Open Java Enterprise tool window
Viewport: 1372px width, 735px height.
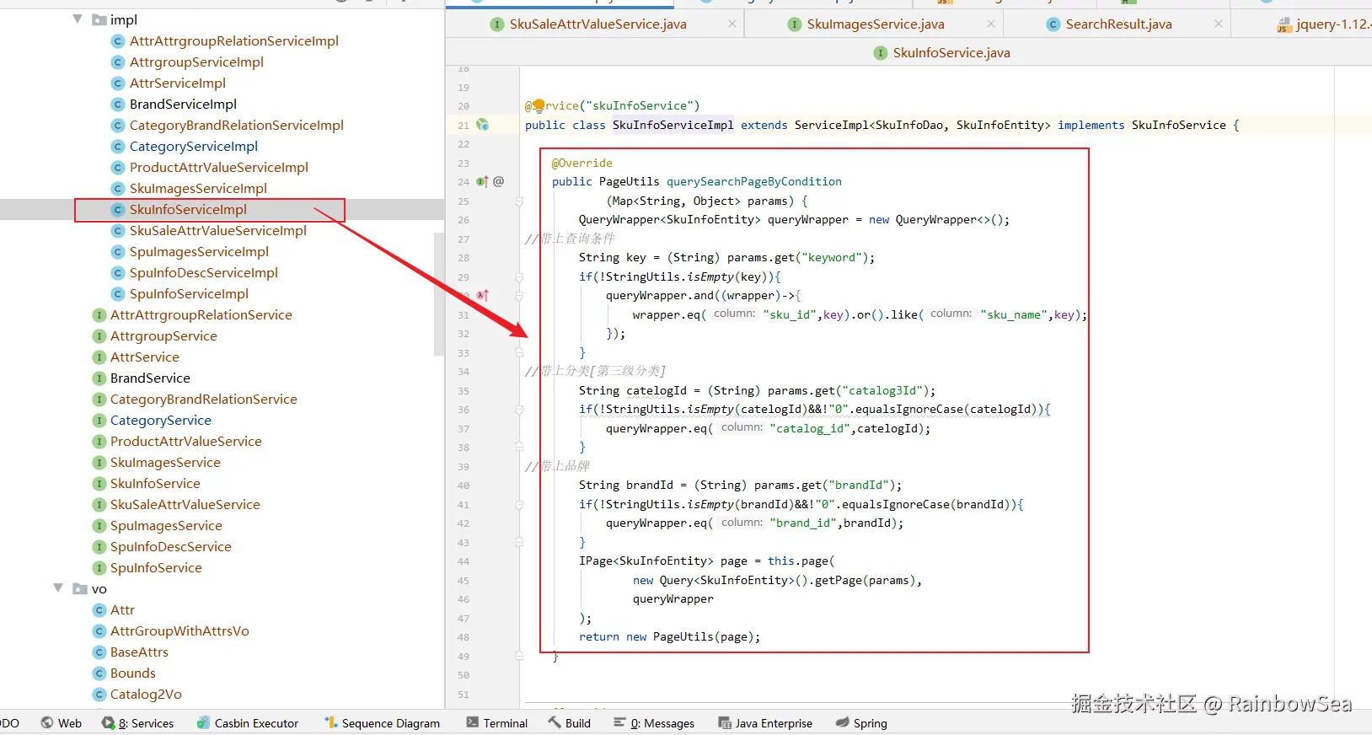tap(765, 723)
